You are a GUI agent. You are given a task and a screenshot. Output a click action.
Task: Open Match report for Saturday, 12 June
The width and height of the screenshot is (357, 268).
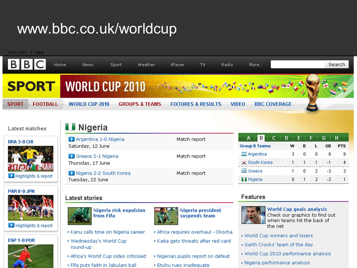(191, 139)
